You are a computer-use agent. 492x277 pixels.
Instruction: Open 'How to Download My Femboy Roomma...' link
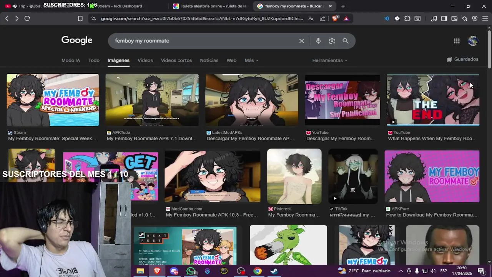(432, 215)
